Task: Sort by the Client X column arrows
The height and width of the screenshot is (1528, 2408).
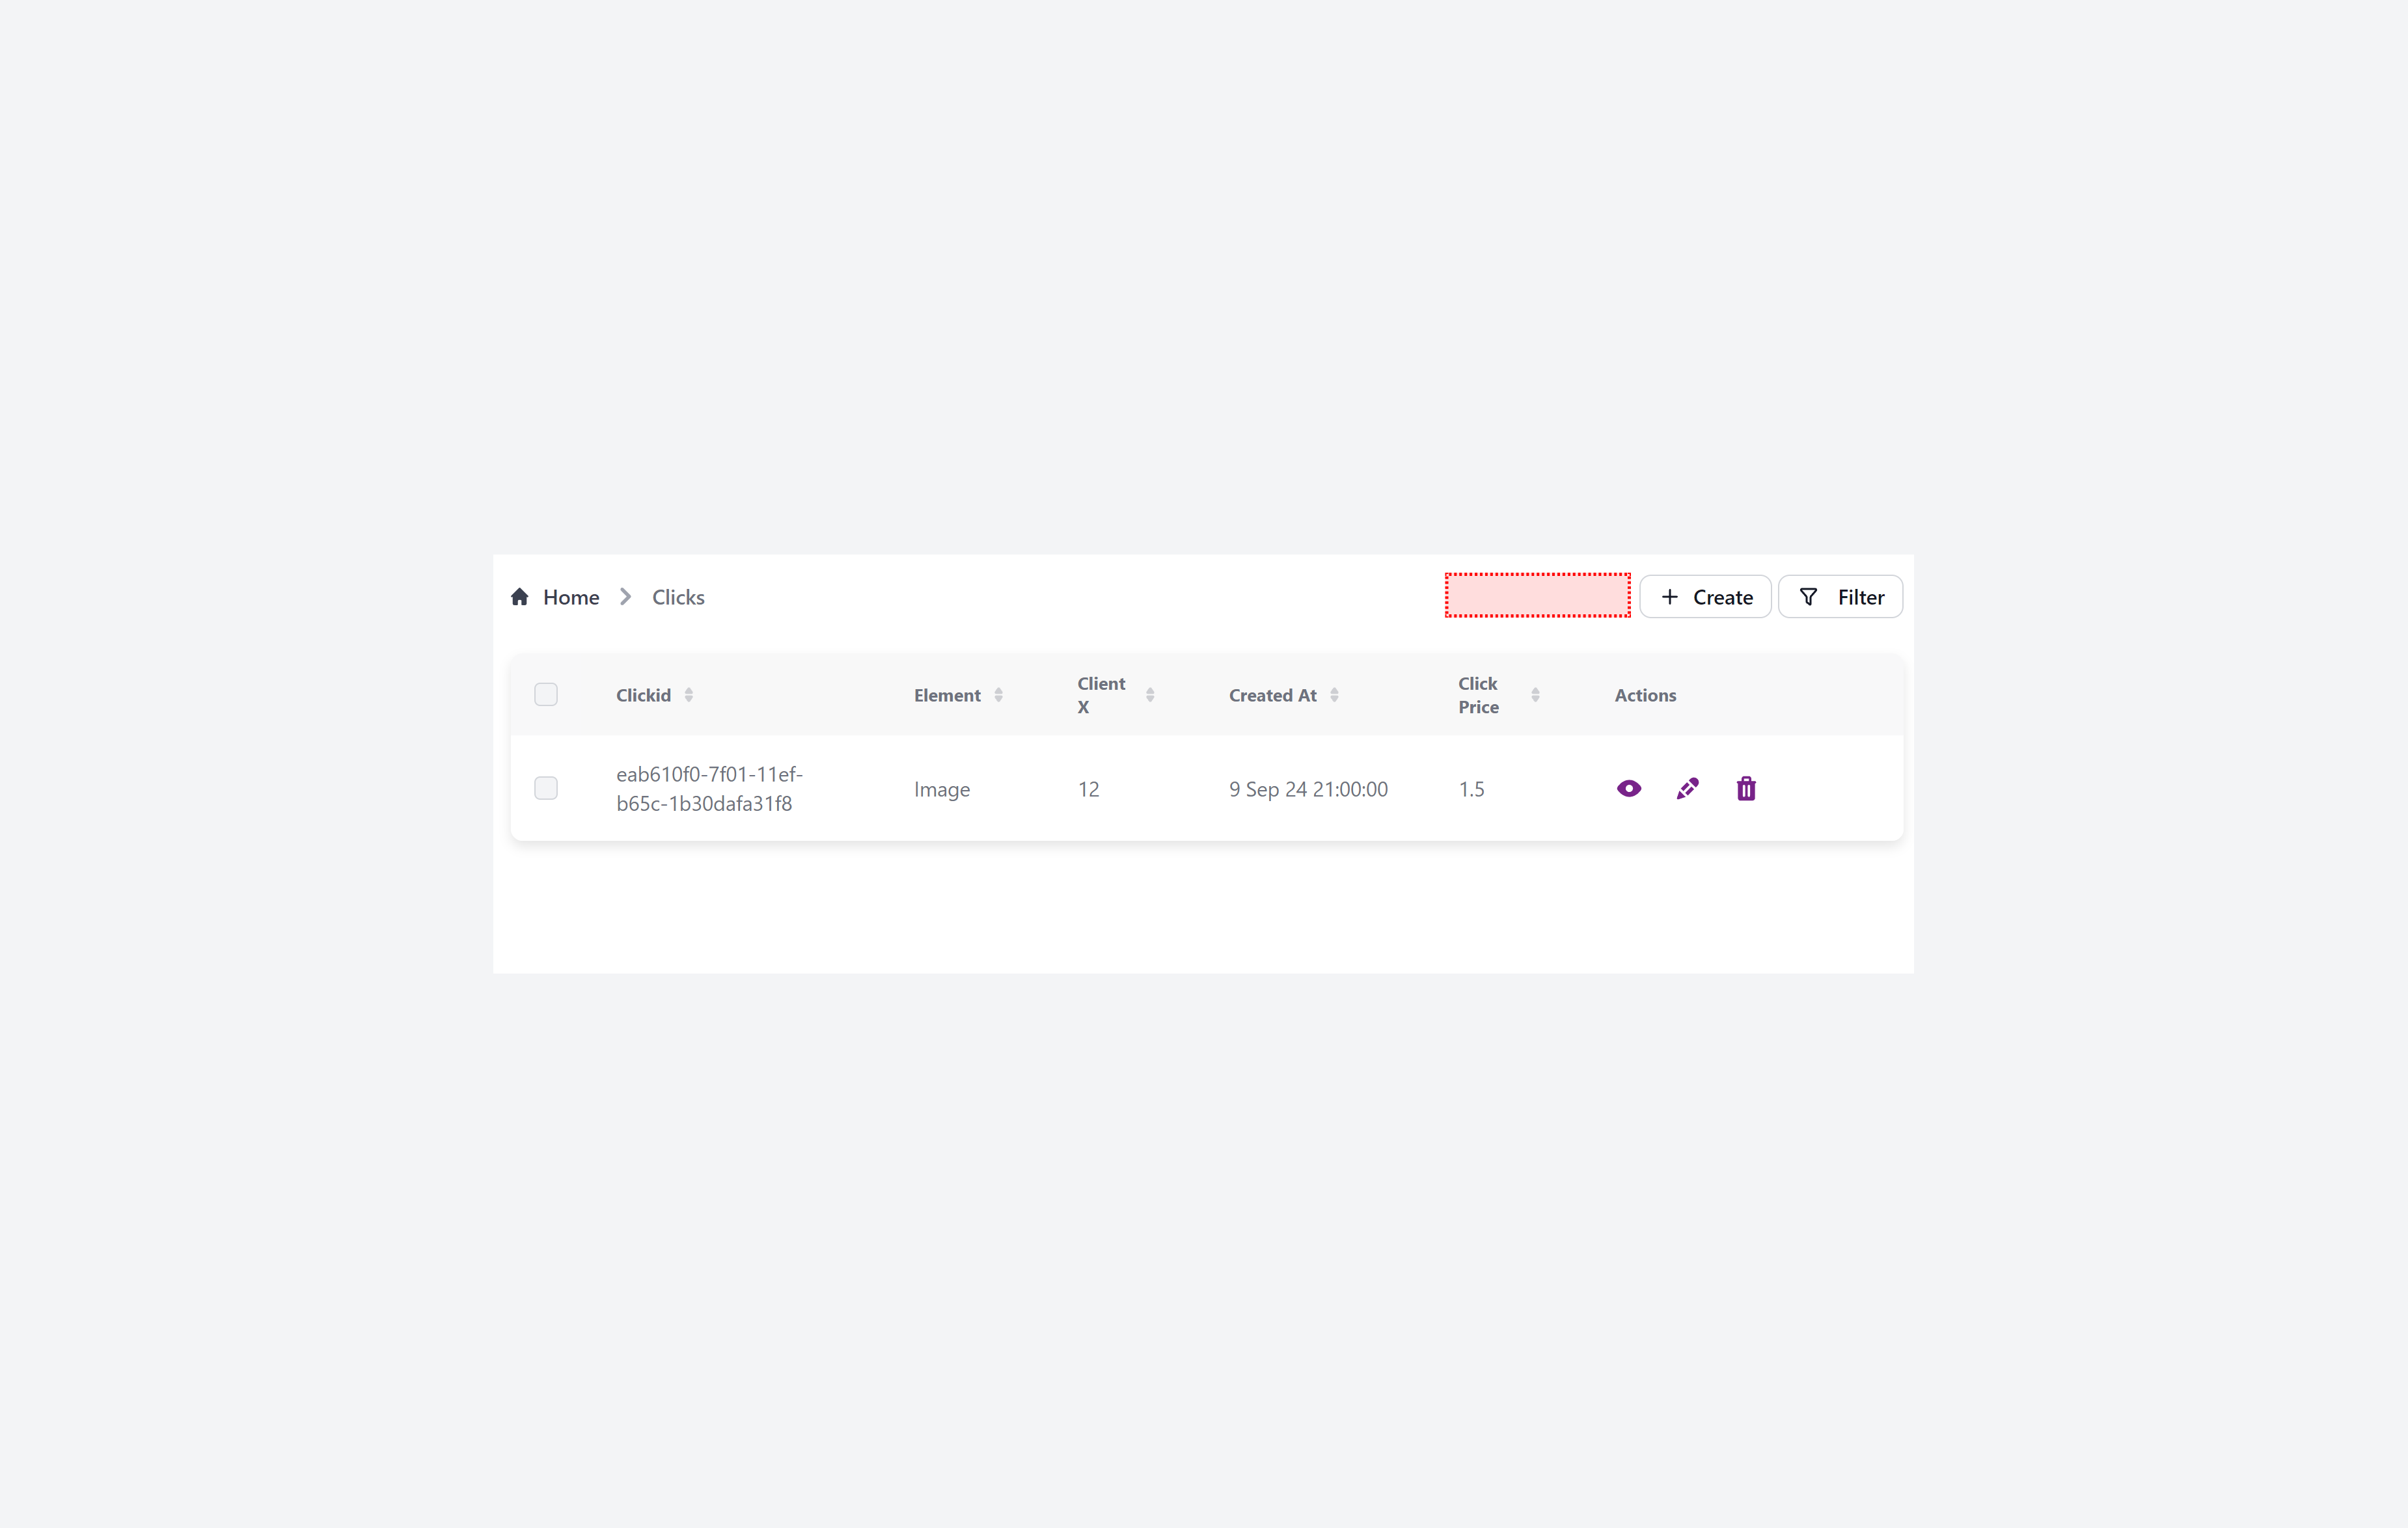Action: (1150, 695)
